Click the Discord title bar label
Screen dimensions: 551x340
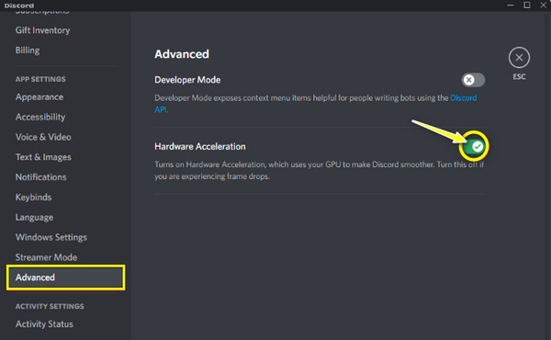click(19, 6)
